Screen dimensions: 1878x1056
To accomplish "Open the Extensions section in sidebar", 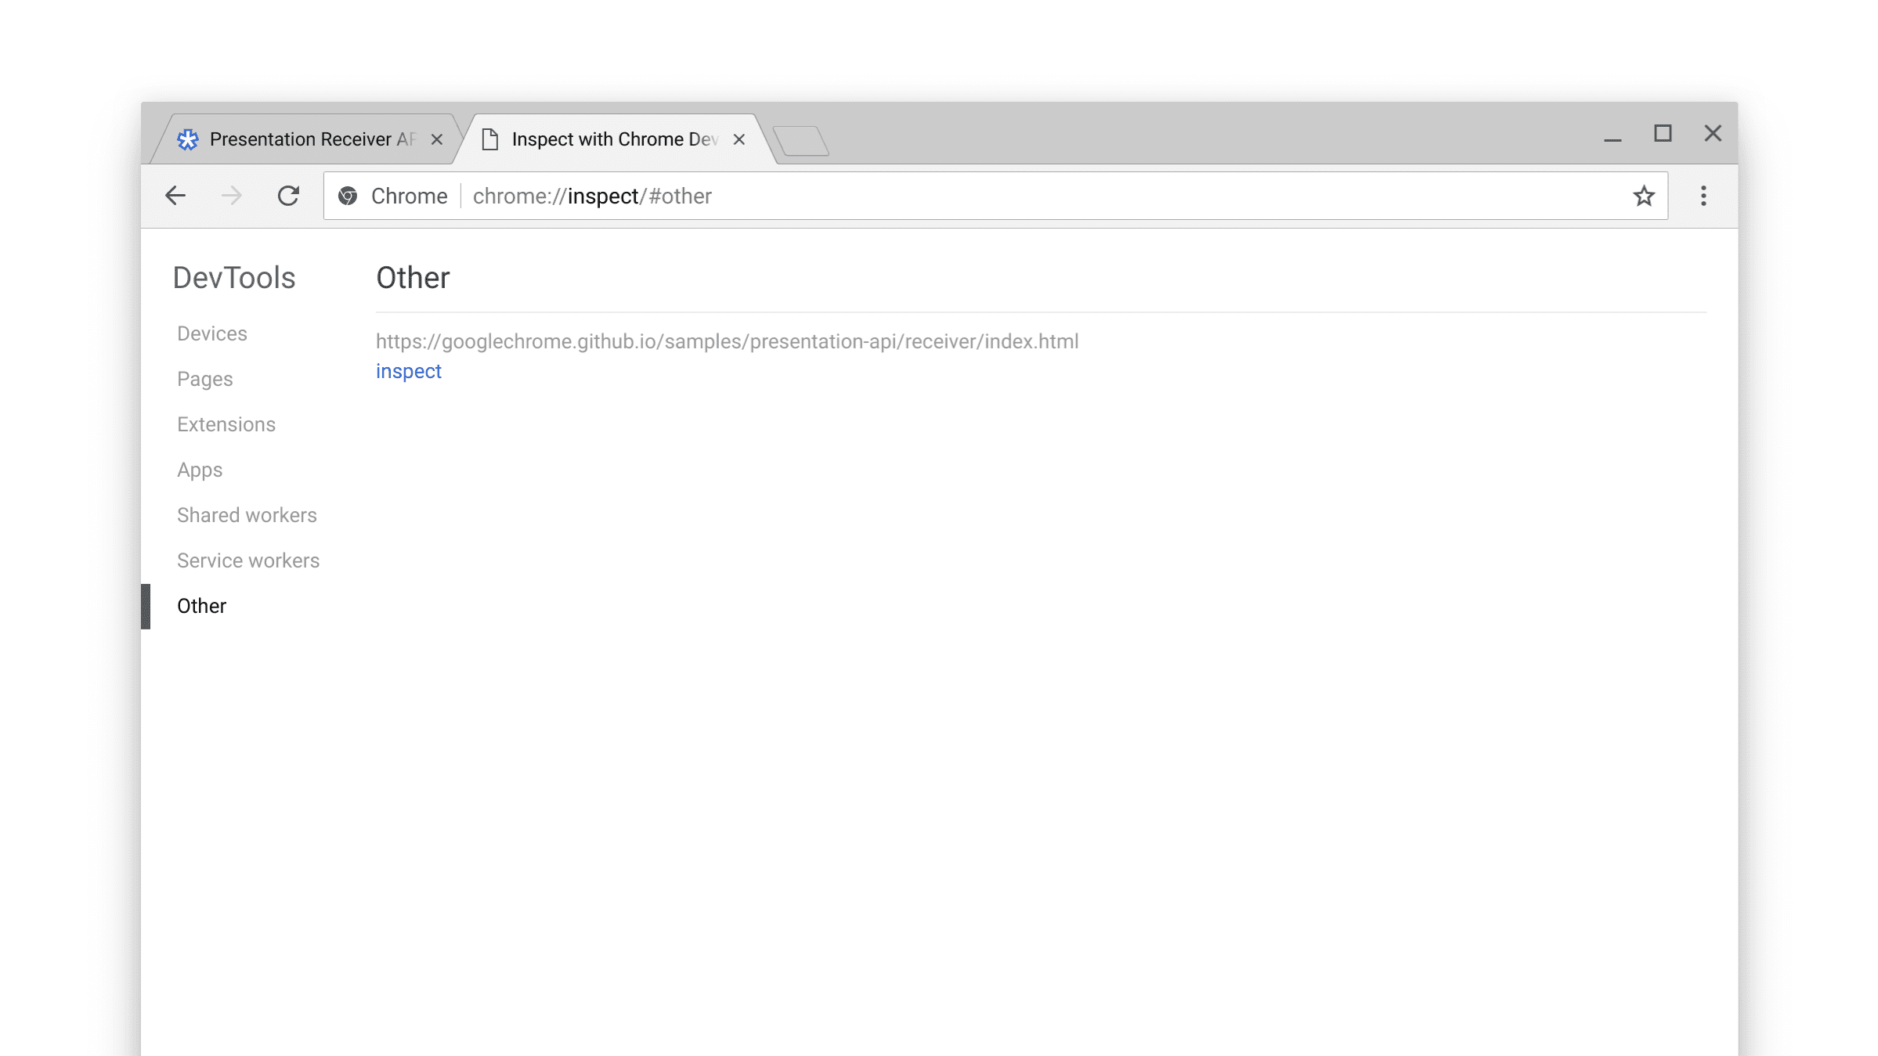I will tap(226, 424).
